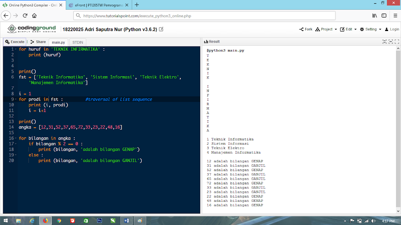401x225 pixels.
Task: Click the edit project title pencil icon
Action: point(161,29)
